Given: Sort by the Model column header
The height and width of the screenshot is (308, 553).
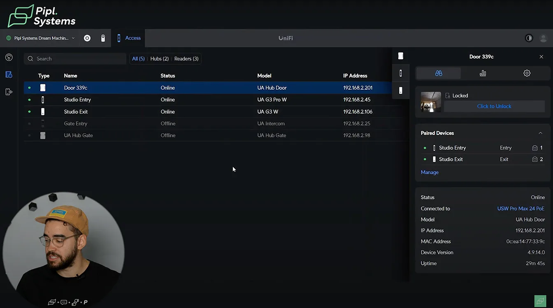Looking at the screenshot, I should pos(265,76).
